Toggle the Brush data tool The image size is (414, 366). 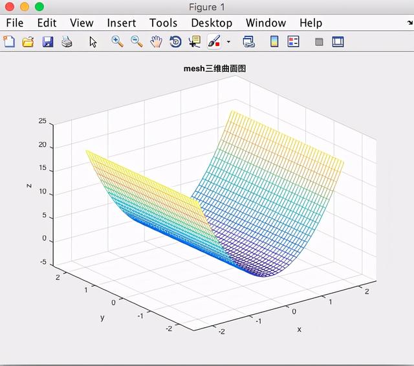[214, 41]
